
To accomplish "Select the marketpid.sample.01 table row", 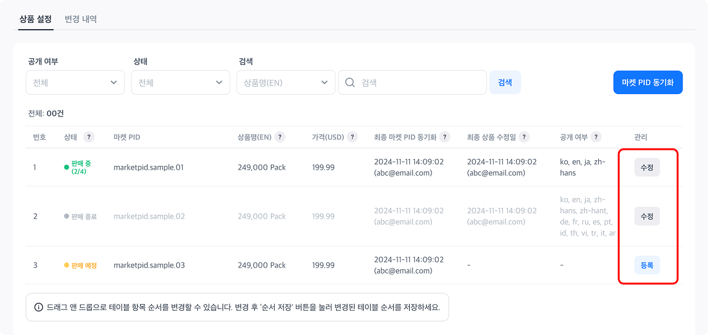I will click(x=310, y=167).
